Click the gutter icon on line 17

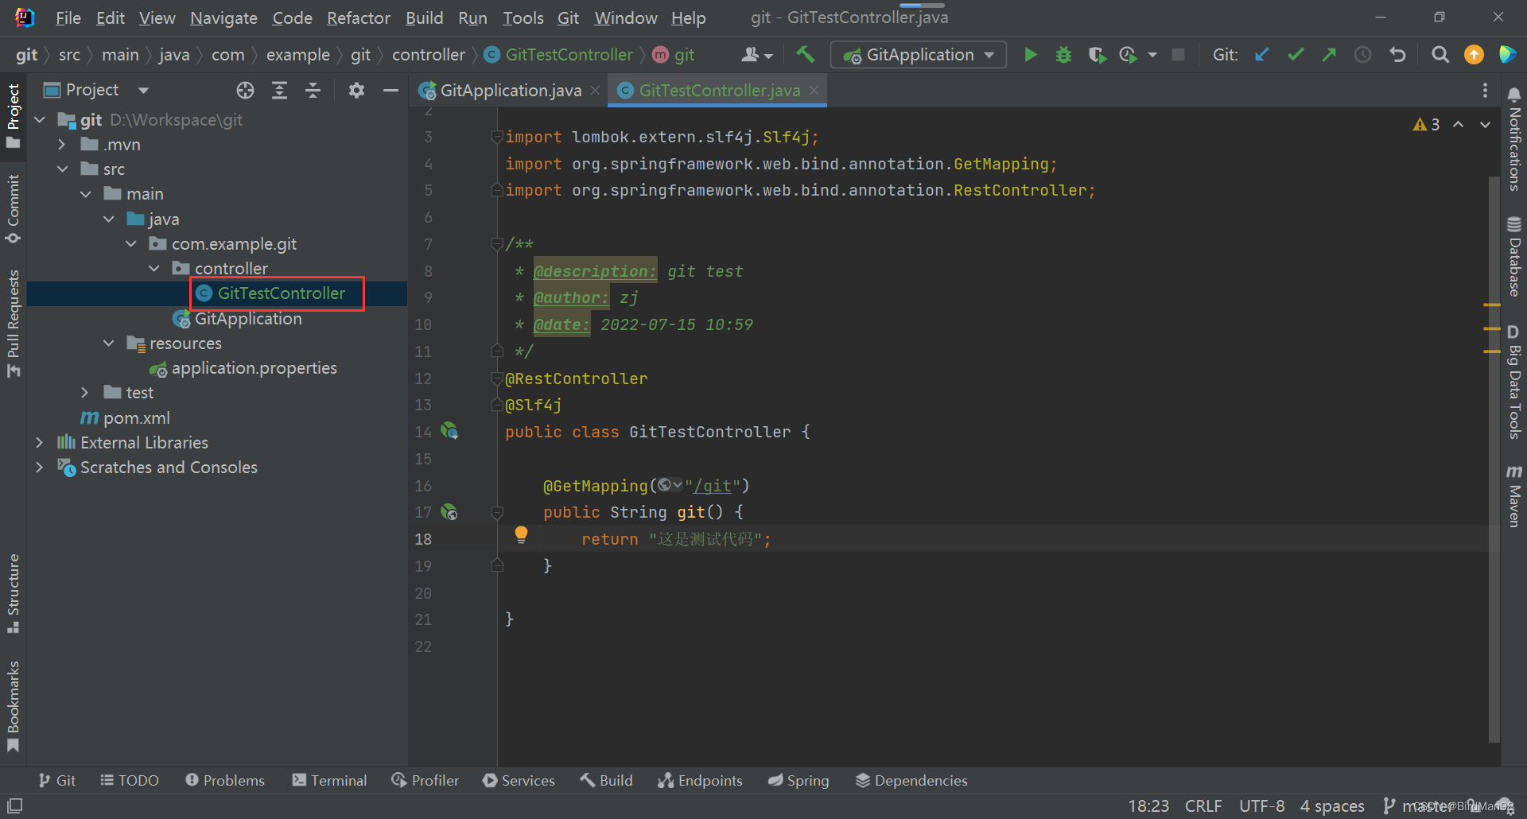[x=449, y=512]
